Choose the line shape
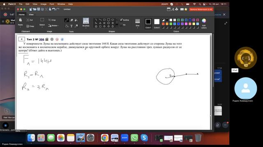Screen dimensions: 263x147 (96, 20)
